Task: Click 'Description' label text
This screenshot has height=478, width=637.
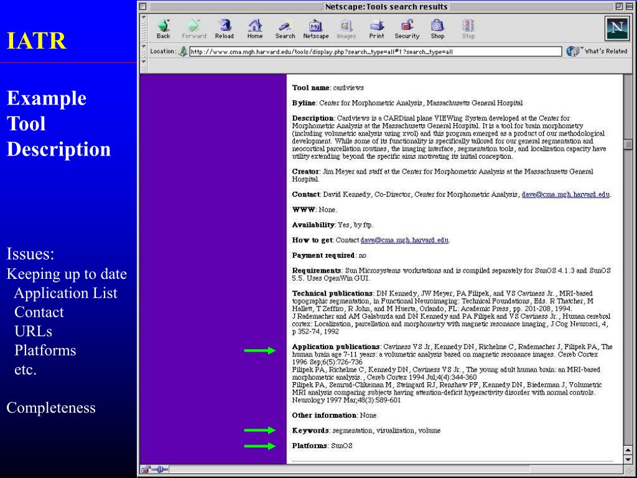Action: [x=312, y=118]
